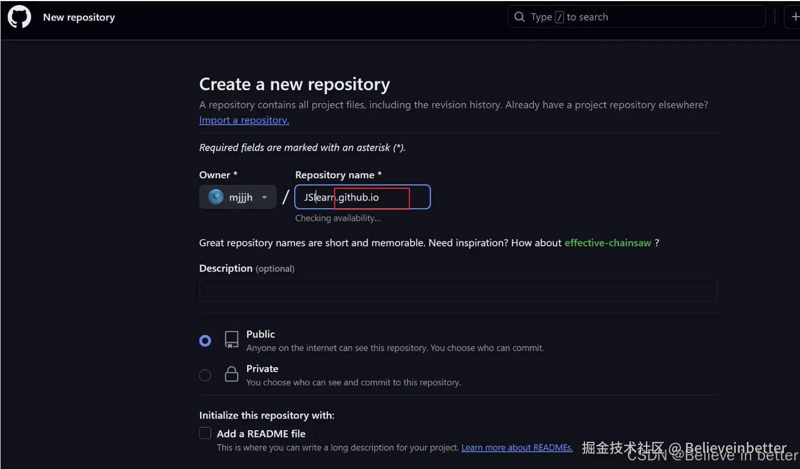This screenshot has width=800, height=469.
Task: Click the Checking availability... status text
Action: 338,218
